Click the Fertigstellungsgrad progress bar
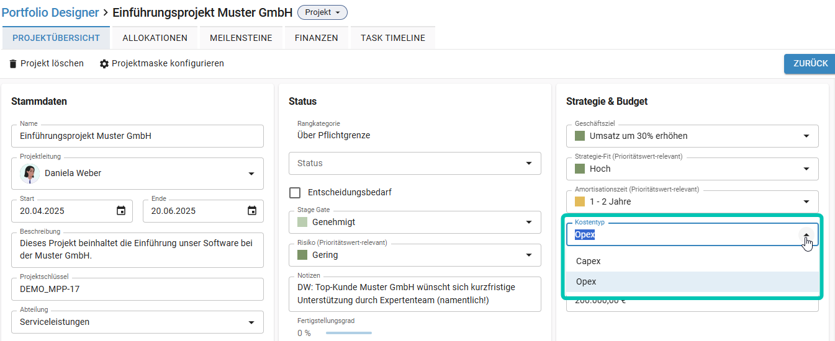Image resolution: width=835 pixels, height=341 pixels. pos(349,333)
